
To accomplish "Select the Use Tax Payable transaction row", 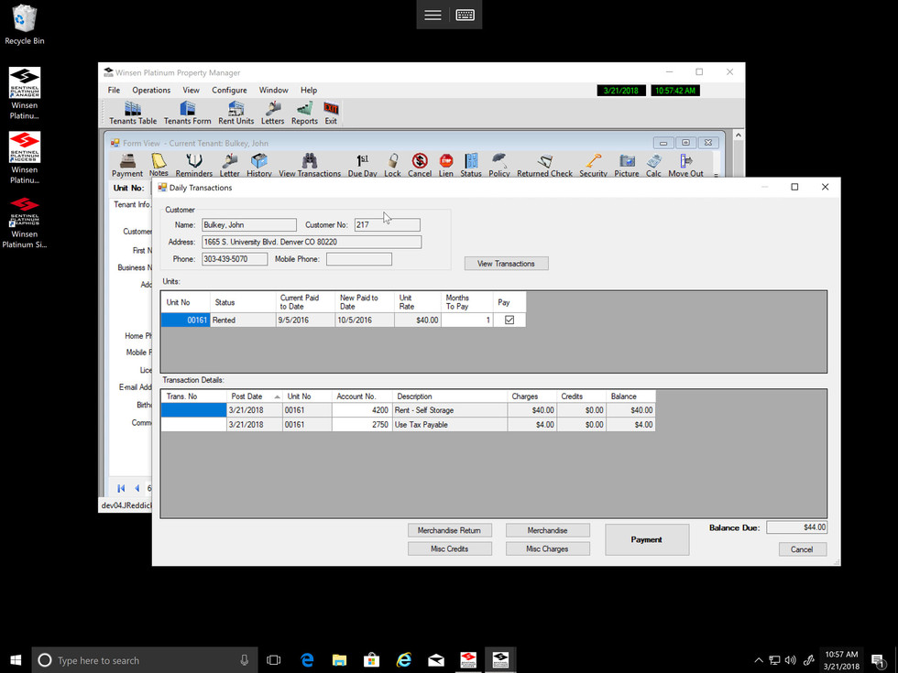I will click(409, 425).
